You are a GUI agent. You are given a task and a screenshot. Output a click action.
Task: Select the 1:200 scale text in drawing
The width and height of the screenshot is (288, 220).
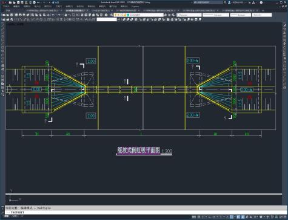pos(167,151)
